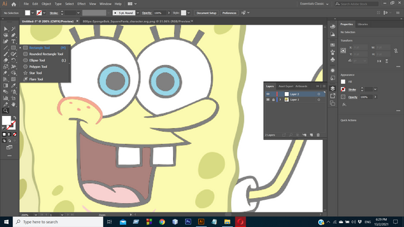Select the Paintbrush tool
This screenshot has height=227, width=404.
pyautogui.click(x=6, y=54)
